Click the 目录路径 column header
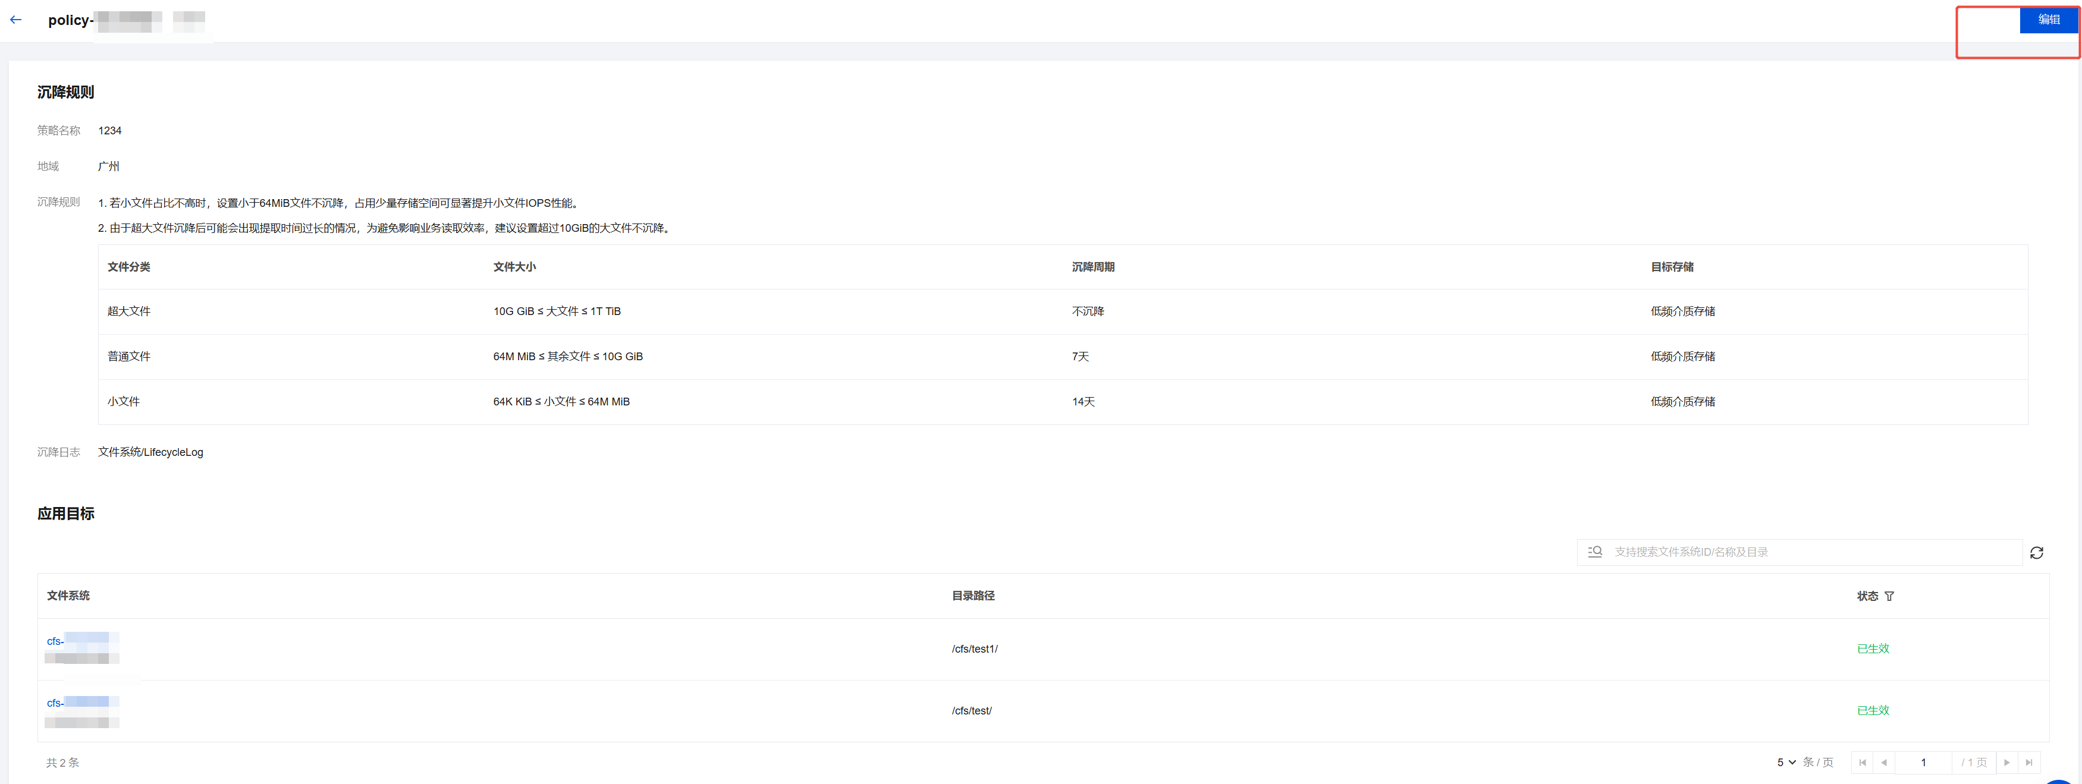The width and height of the screenshot is (2082, 784). click(972, 596)
